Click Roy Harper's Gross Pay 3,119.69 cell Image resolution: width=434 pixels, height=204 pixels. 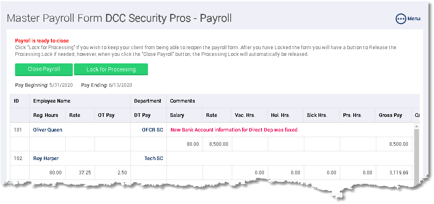pyautogui.click(x=394, y=173)
